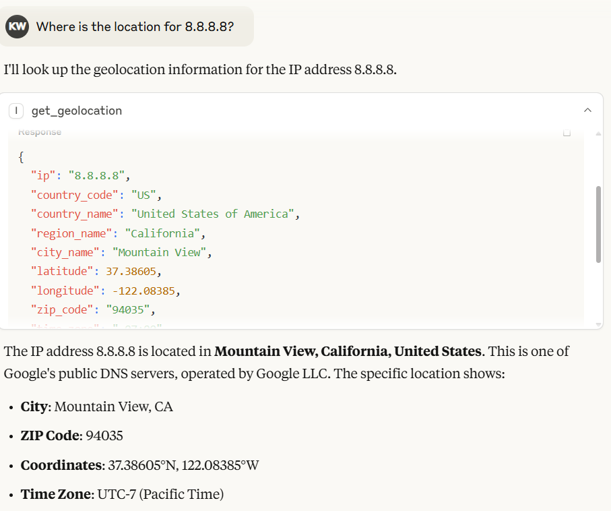Copy the Response JSON via copy icon

coord(567,133)
